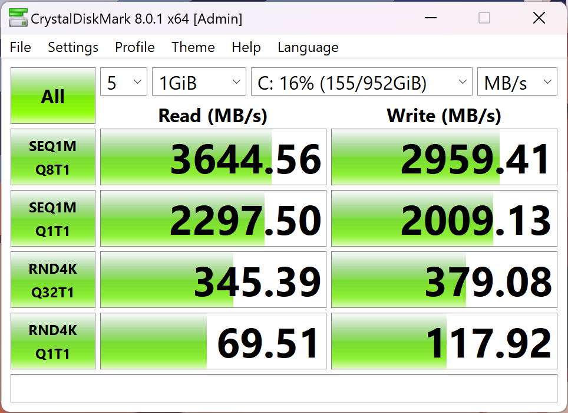Open the Profile menu

point(135,47)
